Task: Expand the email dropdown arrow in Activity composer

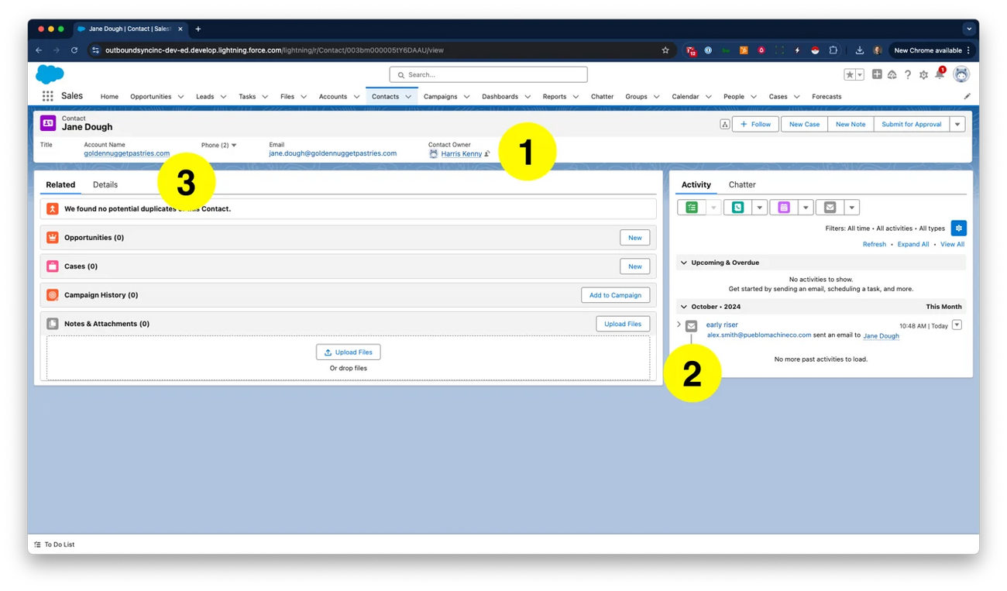Action: pyautogui.click(x=852, y=207)
